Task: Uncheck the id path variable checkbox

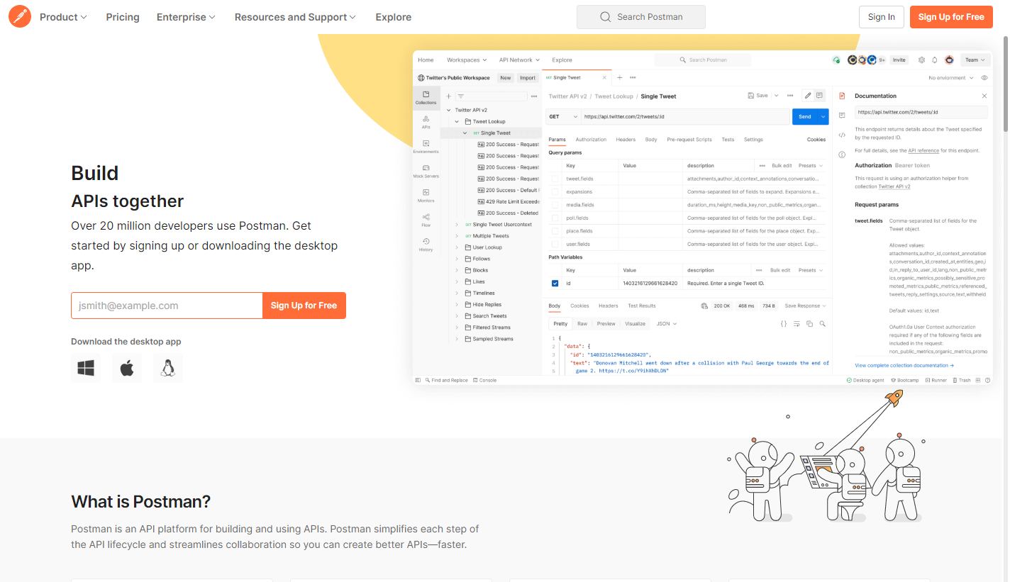Action: [x=555, y=284]
